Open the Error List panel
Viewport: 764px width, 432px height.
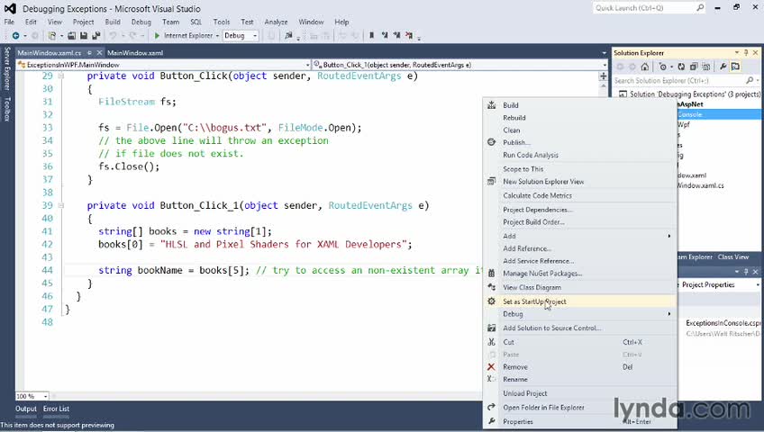(x=56, y=409)
